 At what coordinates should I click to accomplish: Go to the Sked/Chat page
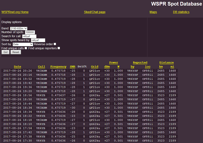click(x=94, y=12)
